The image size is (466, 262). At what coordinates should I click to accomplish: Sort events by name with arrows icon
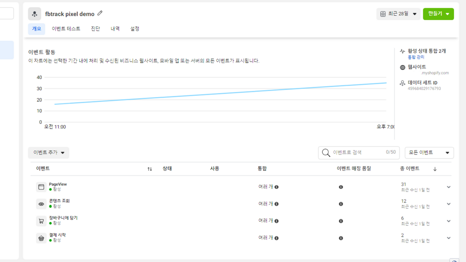[150, 169]
